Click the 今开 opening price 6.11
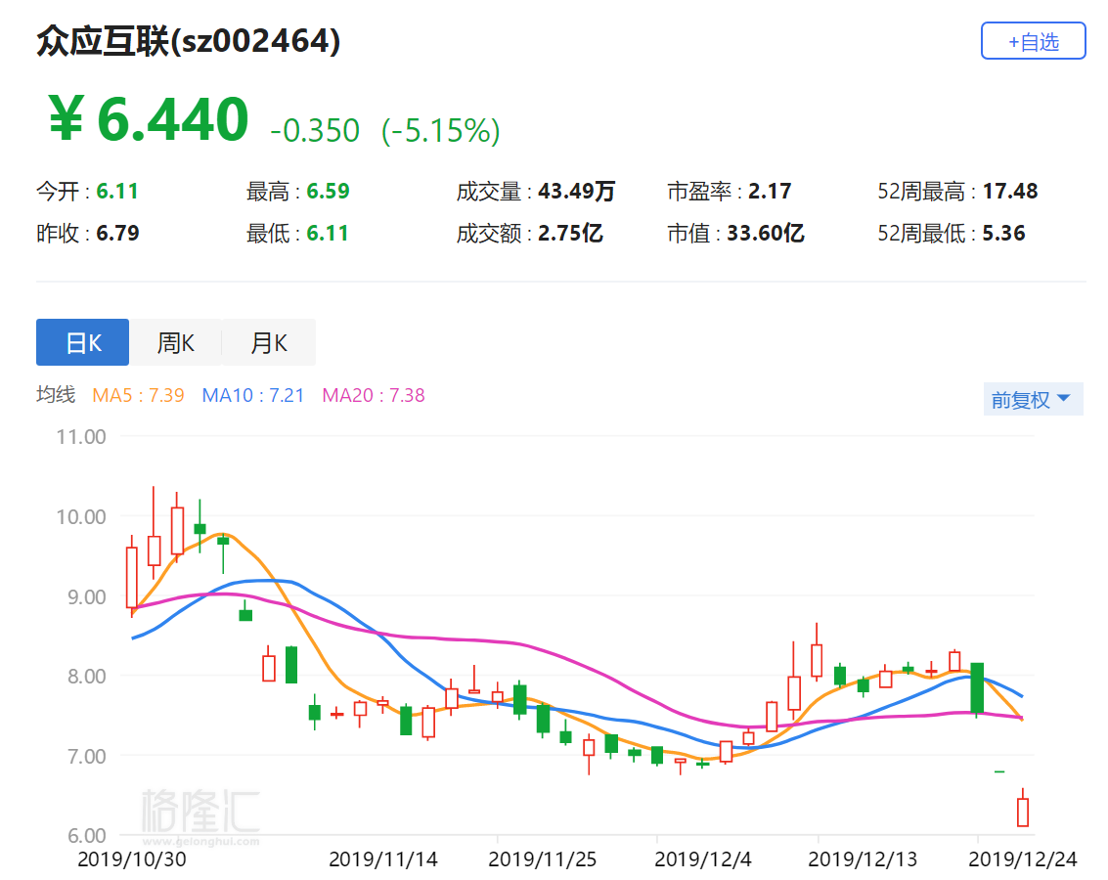Image resolution: width=1108 pixels, height=880 pixels. (x=117, y=191)
